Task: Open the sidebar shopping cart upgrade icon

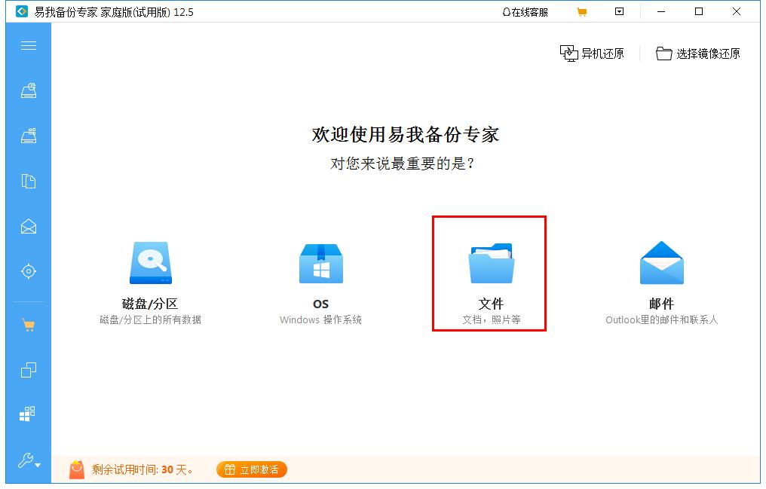Action: coord(28,325)
